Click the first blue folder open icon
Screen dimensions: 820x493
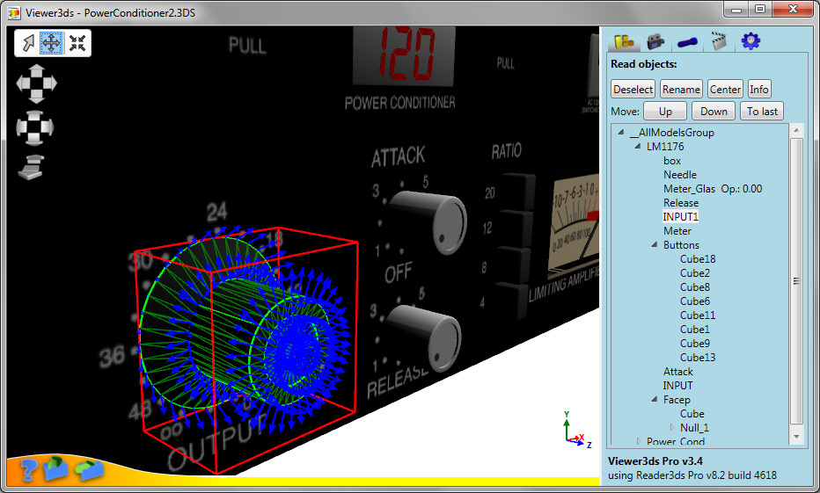[x=57, y=468]
